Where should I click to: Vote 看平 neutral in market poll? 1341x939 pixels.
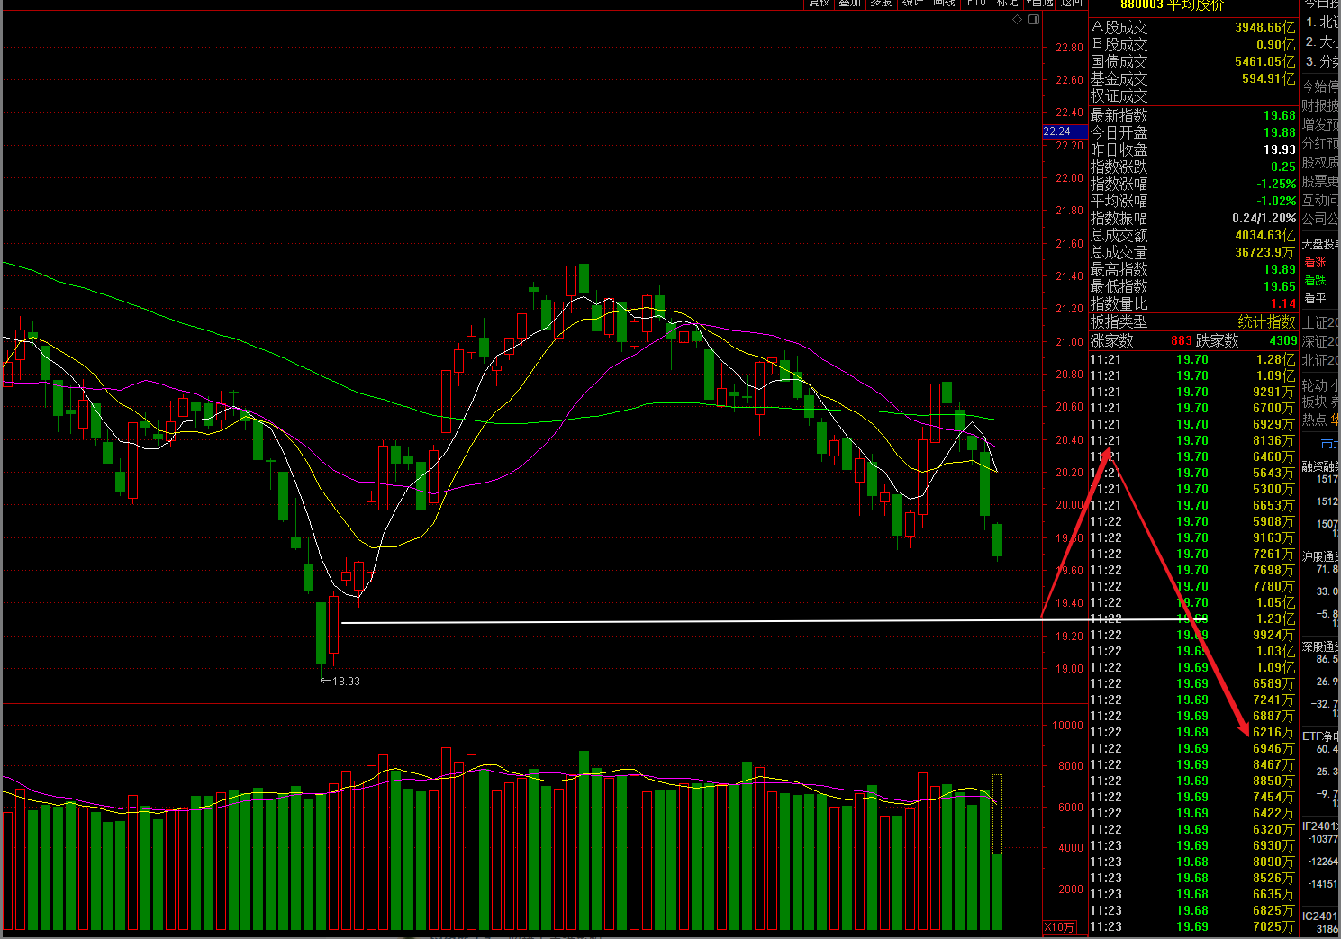tap(1316, 299)
